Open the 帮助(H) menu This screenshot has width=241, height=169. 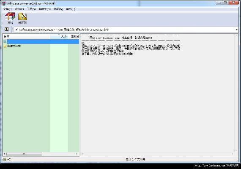(71, 9)
